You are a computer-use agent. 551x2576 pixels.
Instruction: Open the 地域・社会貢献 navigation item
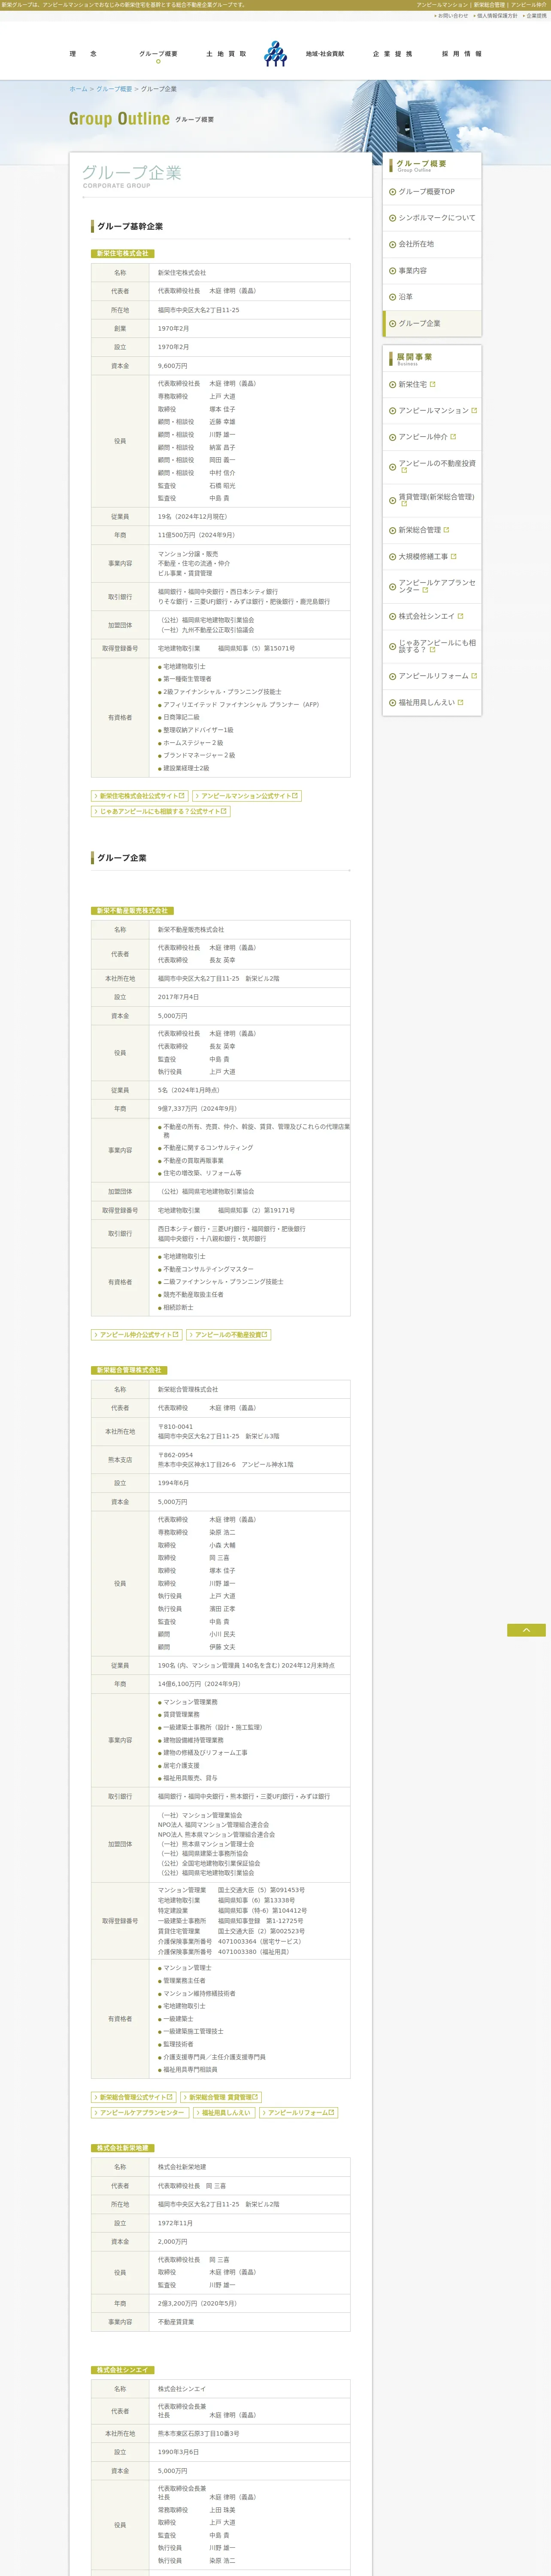click(x=325, y=54)
